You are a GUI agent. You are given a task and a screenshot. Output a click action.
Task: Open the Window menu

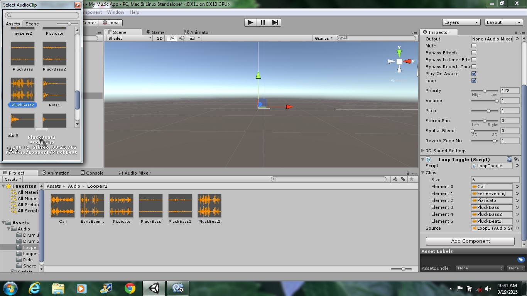tap(116, 12)
